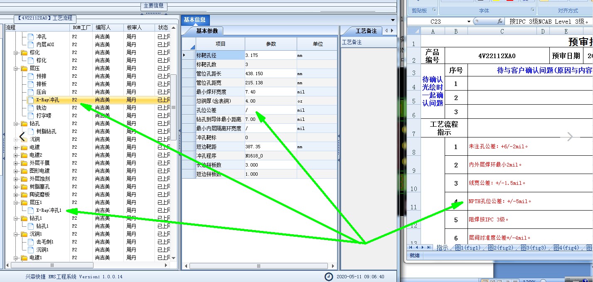Viewport: 593px width, 282px height.
Task: Click the document icon beside 压合
Action: click(x=30, y=92)
